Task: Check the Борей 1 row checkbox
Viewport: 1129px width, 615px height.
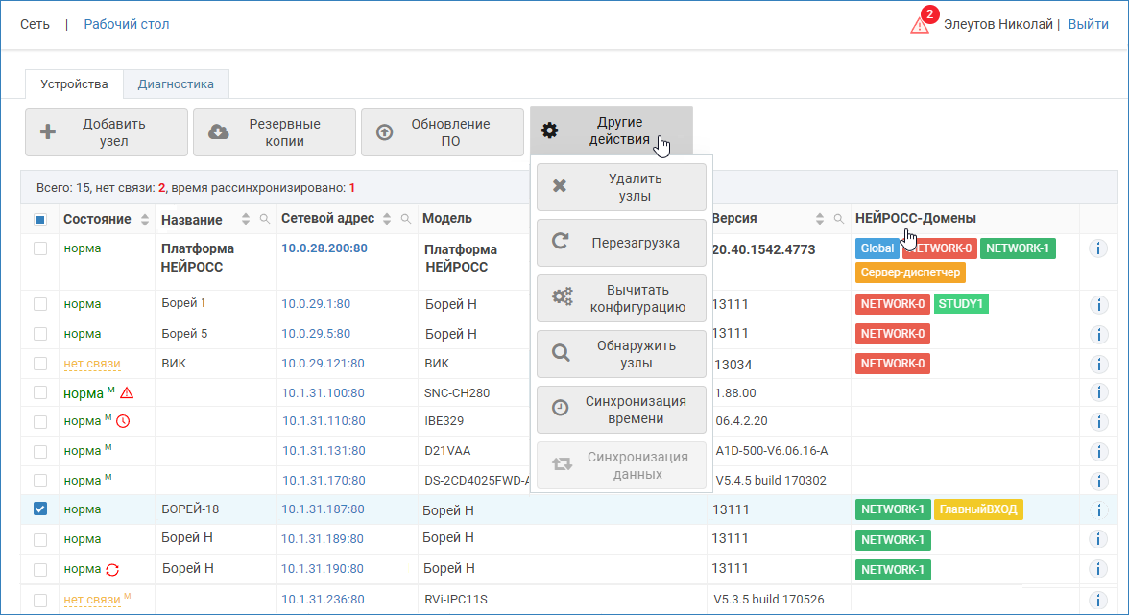Action: (40, 304)
